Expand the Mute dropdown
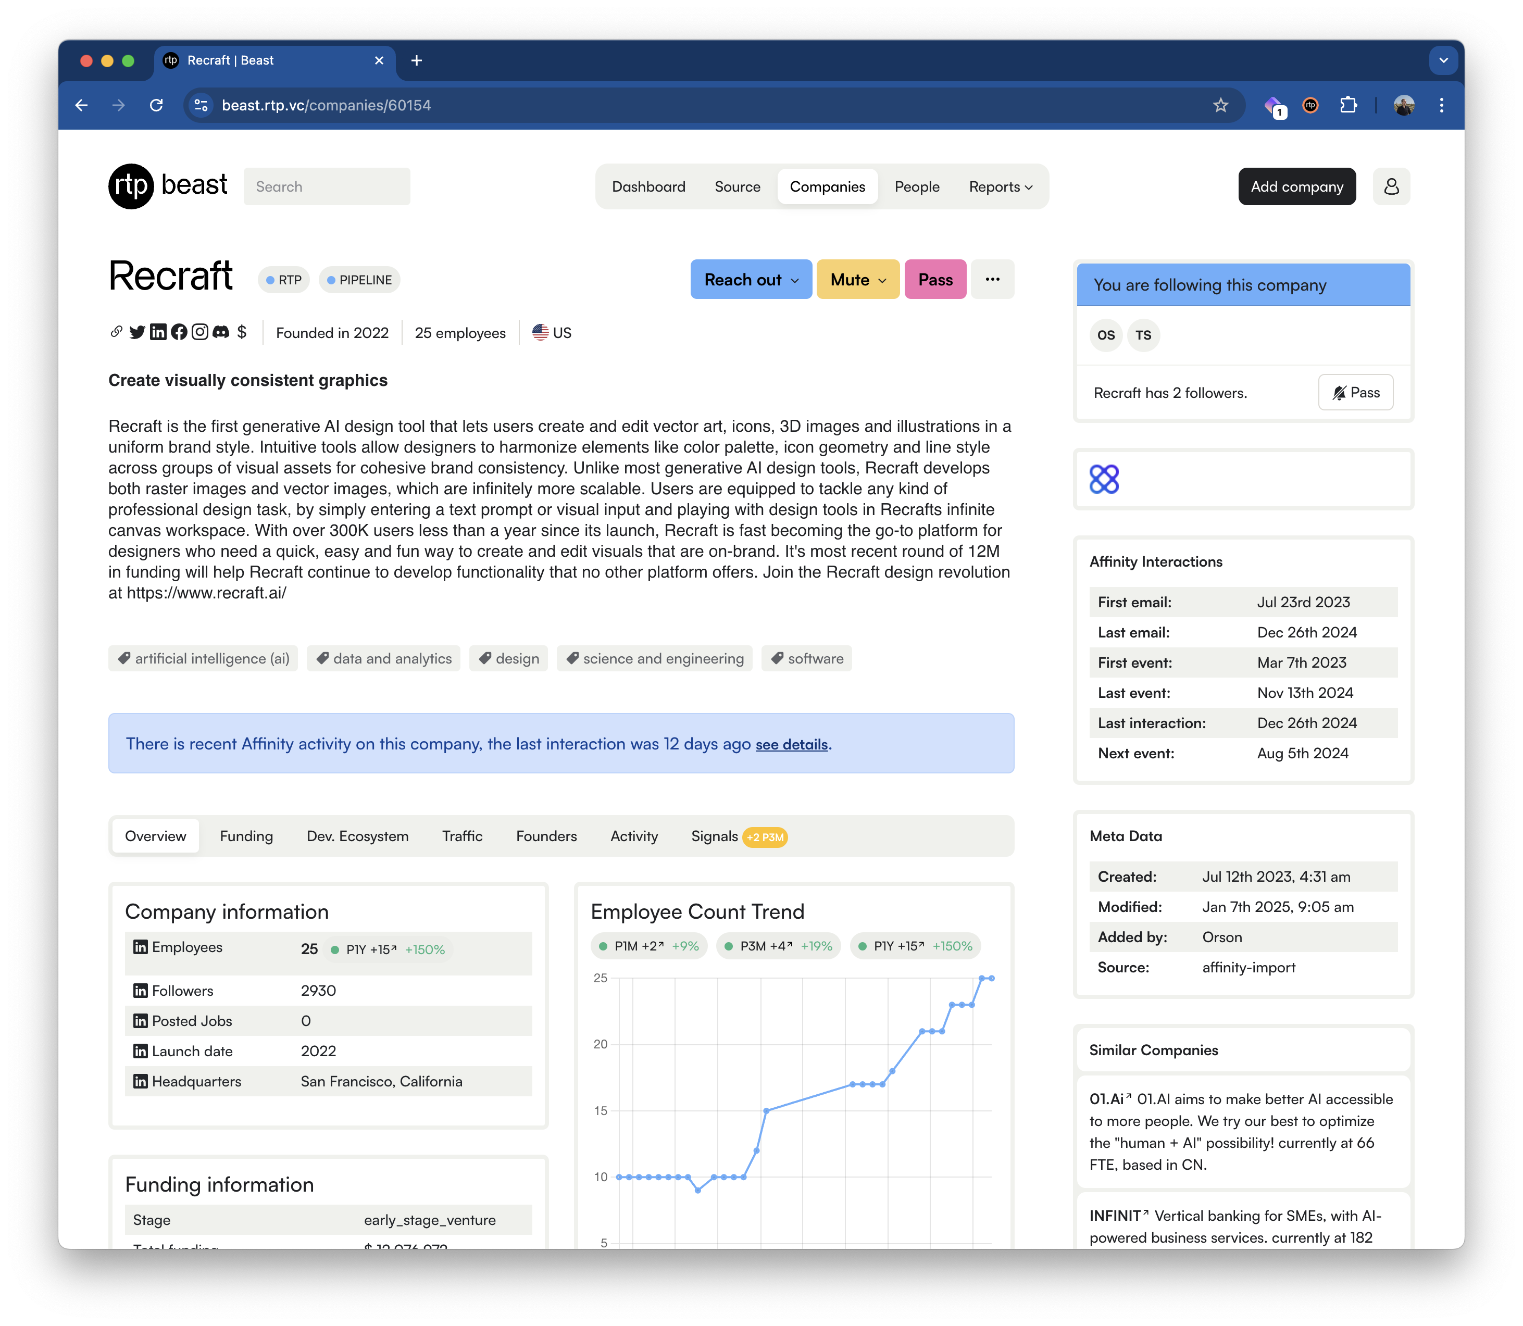Viewport: 1523px width, 1326px height. (858, 279)
